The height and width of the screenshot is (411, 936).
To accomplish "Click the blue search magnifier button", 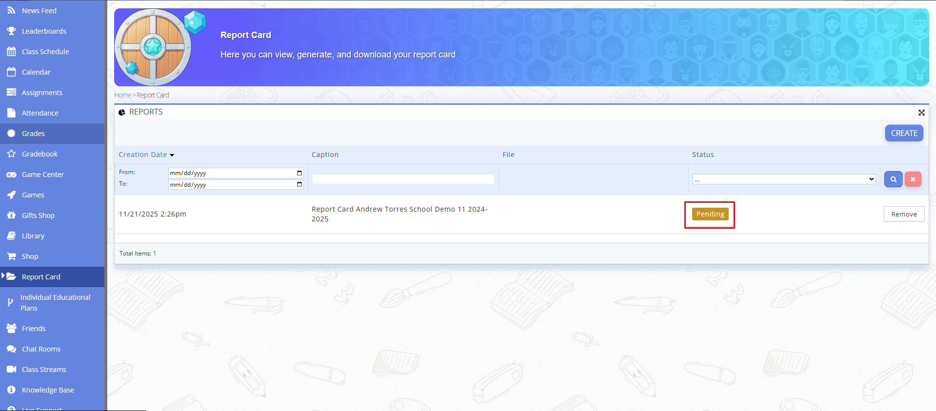I will click(893, 179).
